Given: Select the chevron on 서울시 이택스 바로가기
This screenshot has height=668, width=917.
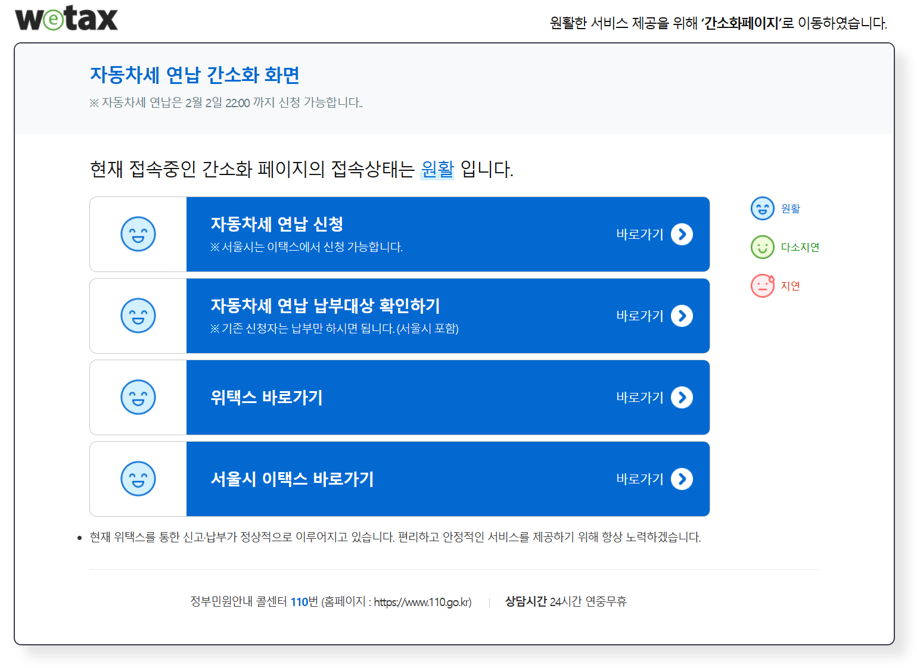Looking at the screenshot, I should [682, 479].
